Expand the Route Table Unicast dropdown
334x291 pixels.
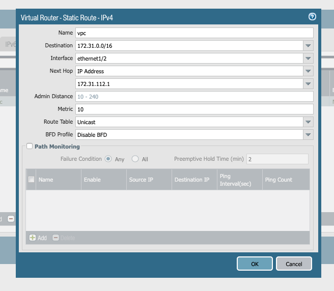pos(308,122)
